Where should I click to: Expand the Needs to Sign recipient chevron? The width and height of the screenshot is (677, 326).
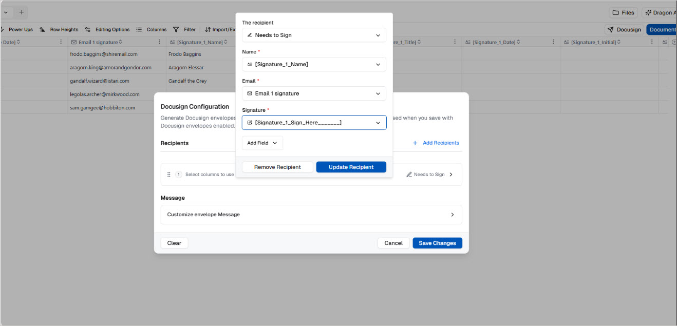[451, 175]
